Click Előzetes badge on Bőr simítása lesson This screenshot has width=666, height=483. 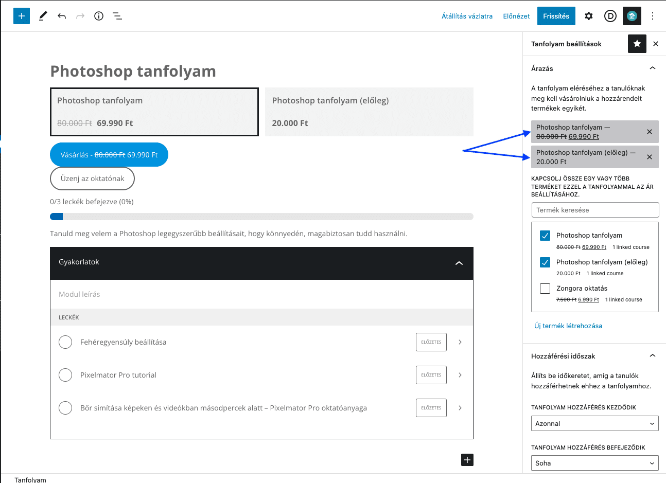click(x=431, y=408)
